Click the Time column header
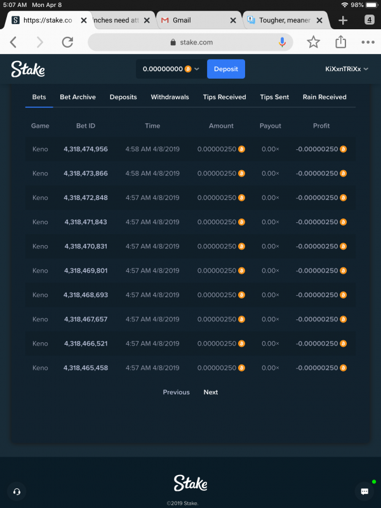This screenshot has height=508, width=381. pyautogui.click(x=152, y=126)
